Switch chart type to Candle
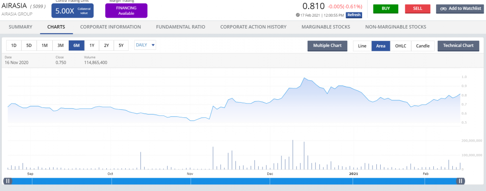The image size is (486, 191). coord(423,46)
